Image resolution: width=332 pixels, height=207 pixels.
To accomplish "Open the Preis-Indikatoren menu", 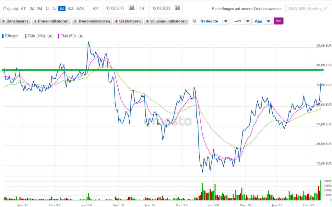I will click(51, 21).
